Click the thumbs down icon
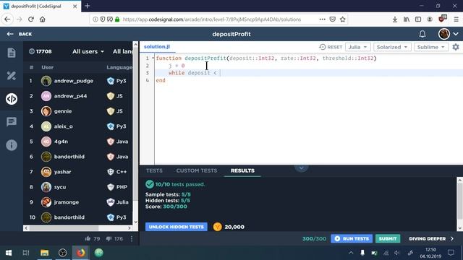Image resolution: width=463 pixels, height=260 pixels. click(109, 238)
